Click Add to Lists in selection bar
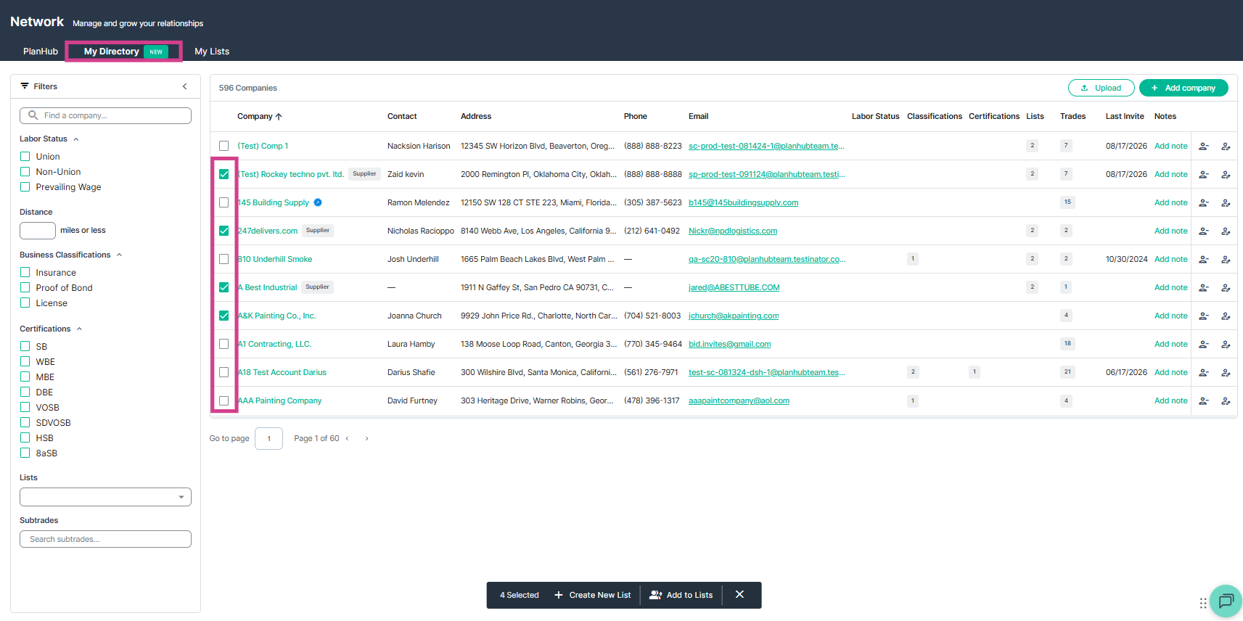1243x621 pixels. click(x=681, y=596)
